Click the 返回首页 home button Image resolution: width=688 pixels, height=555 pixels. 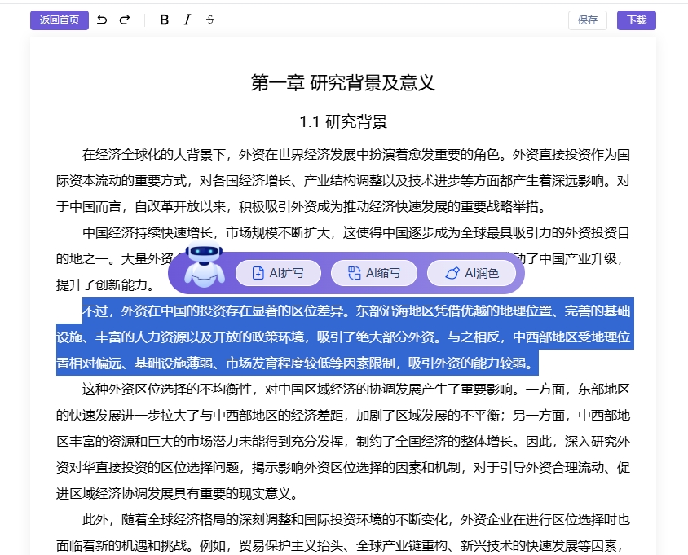click(59, 20)
